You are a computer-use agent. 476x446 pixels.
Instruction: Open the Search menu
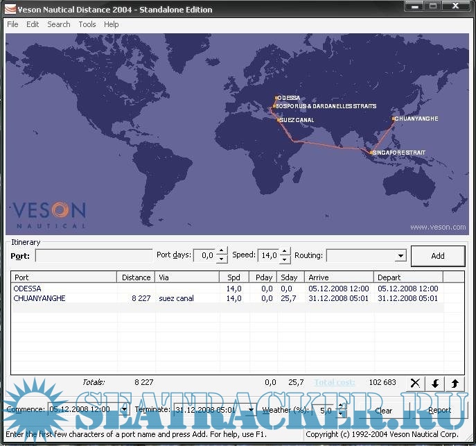(59, 24)
